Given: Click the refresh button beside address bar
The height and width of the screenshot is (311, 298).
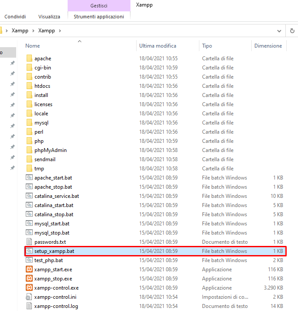Looking at the screenshot, I should pos(292,31).
